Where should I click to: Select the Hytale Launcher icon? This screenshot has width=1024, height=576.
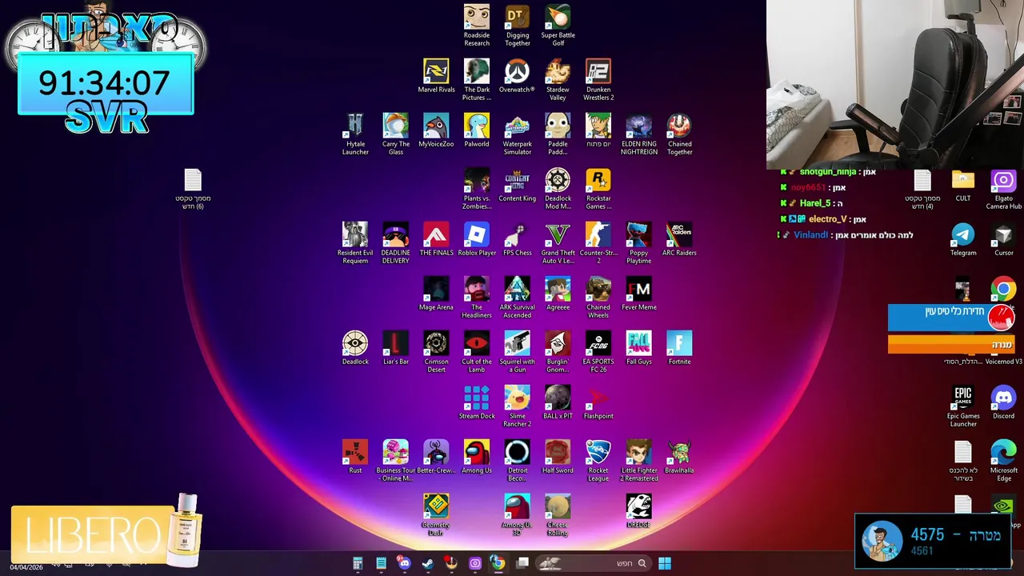(355, 134)
